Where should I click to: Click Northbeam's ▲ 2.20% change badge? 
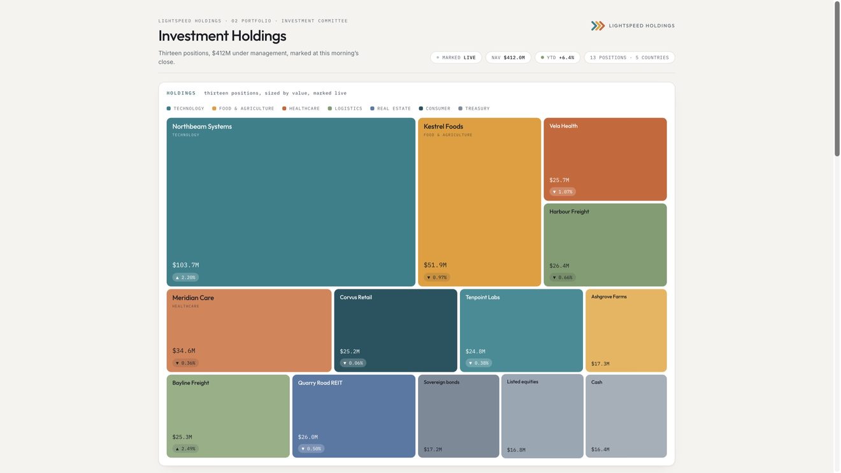coord(185,277)
